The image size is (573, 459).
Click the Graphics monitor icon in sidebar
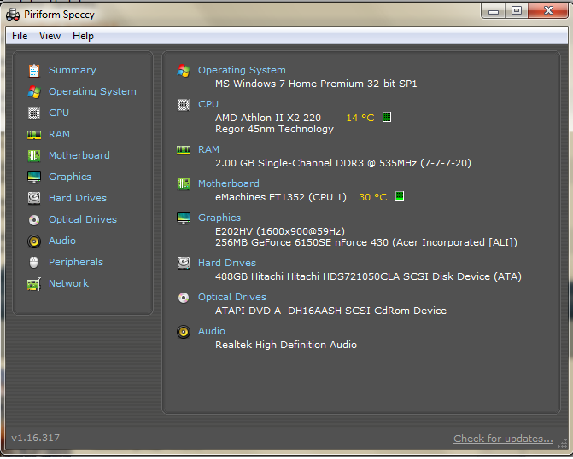point(34,177)
